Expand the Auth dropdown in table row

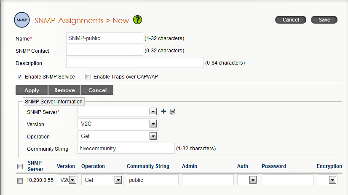coord(253,180)
